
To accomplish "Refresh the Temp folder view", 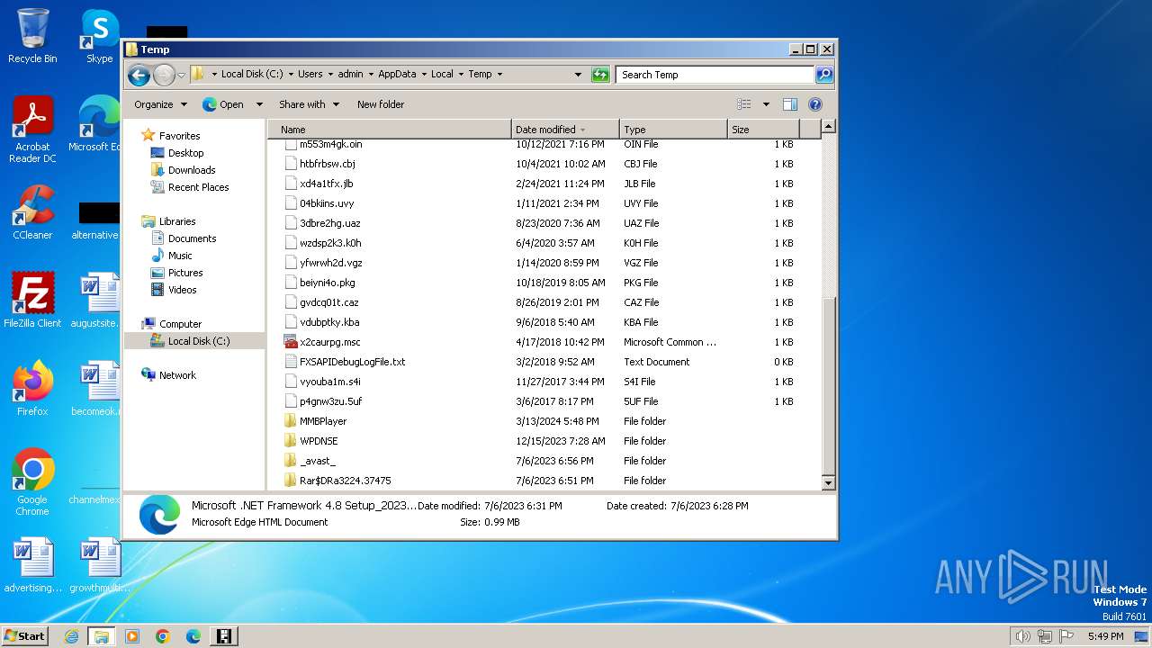I will coord(600,75).
